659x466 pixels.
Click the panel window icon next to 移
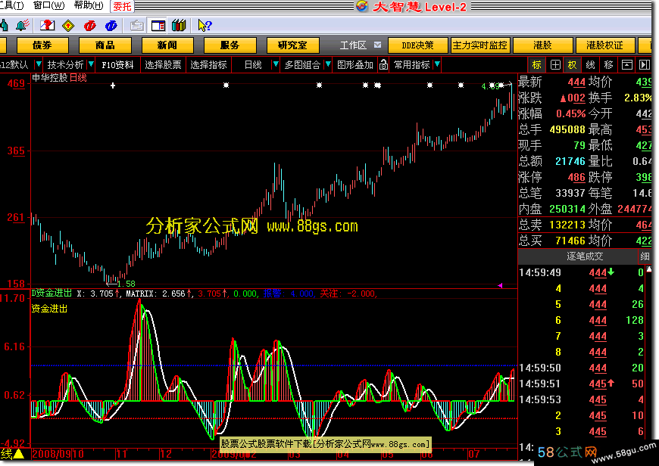click(x=626, y=64)
